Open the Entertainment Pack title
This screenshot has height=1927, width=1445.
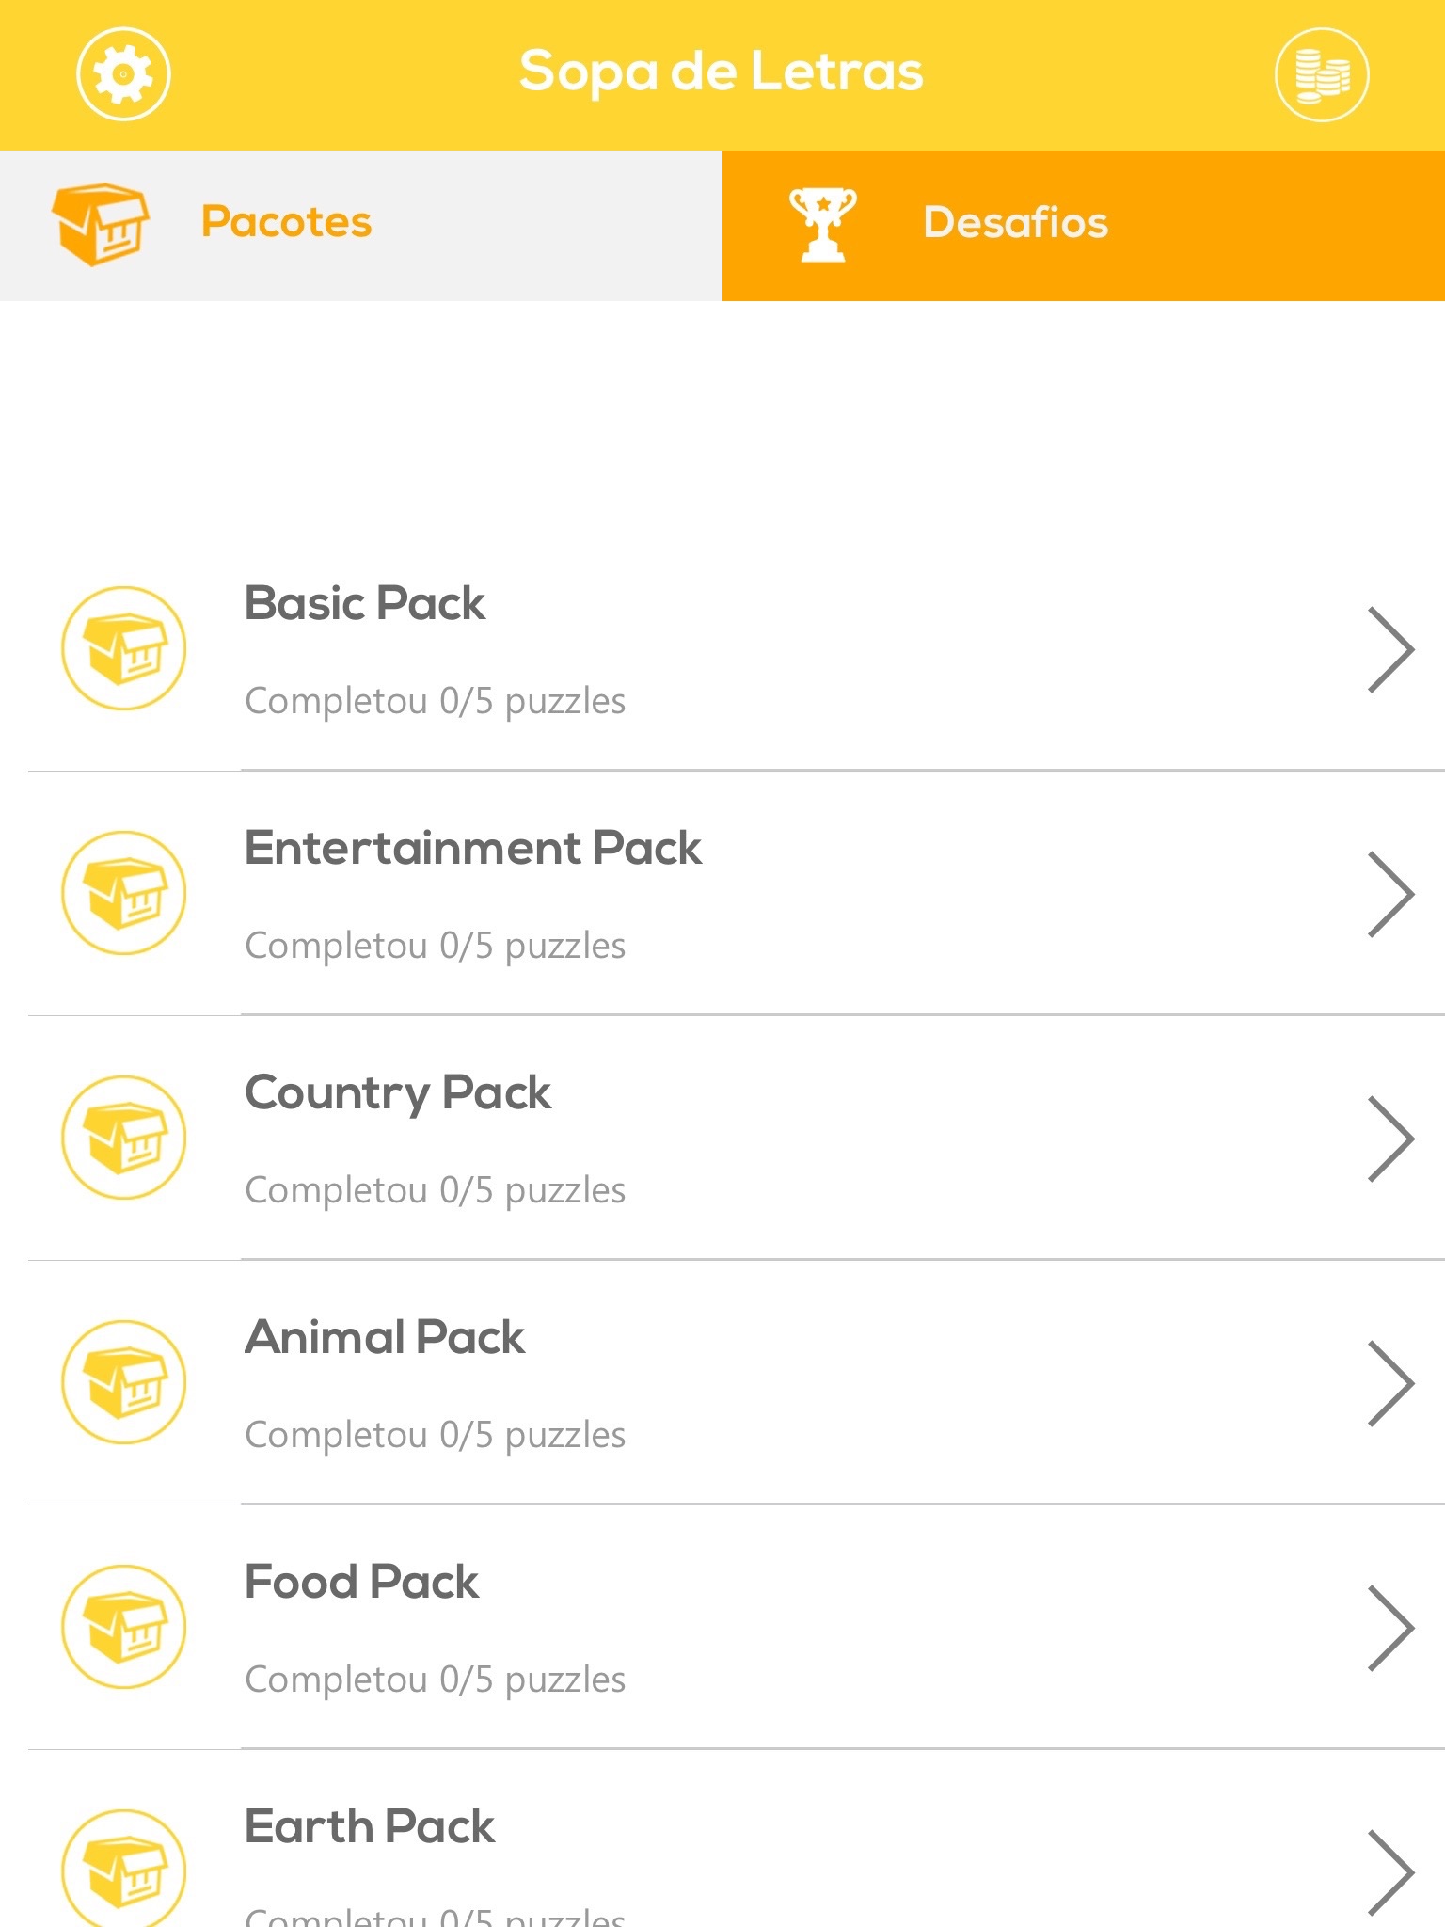(x=473, y=848)
